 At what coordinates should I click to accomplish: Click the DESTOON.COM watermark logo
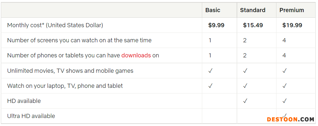click(290, 119)
